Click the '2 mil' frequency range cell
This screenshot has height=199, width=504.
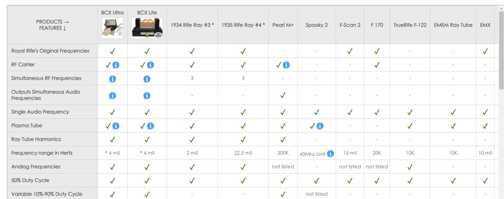pyautogui.click(x=192, y=153)
